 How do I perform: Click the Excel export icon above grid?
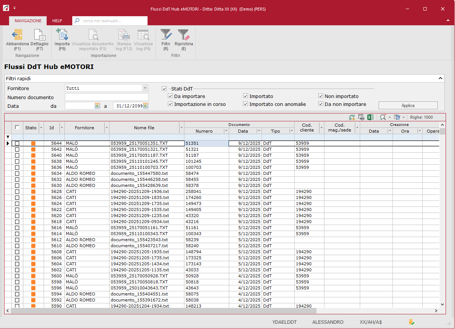tap(370, 117)
